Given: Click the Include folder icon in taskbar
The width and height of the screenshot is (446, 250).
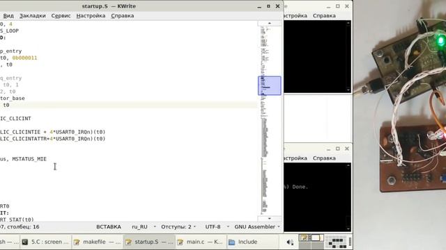Looking at the screenshot, I should (x=232, y=242).
